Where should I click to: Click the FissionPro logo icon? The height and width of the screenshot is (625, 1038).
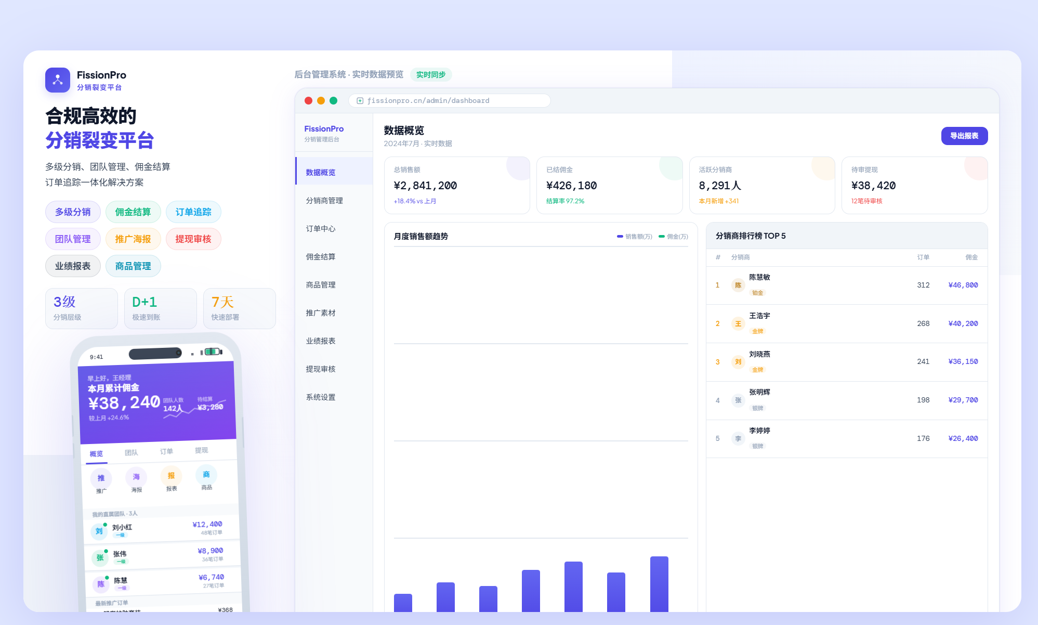(58, 80)
